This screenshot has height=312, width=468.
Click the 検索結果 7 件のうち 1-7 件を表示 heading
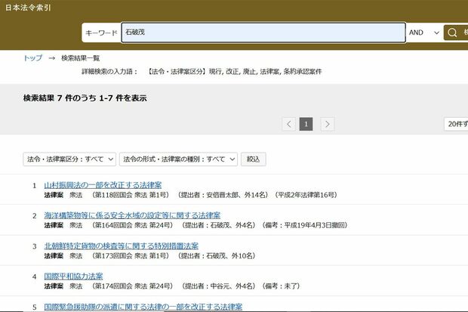pos(85,98)
